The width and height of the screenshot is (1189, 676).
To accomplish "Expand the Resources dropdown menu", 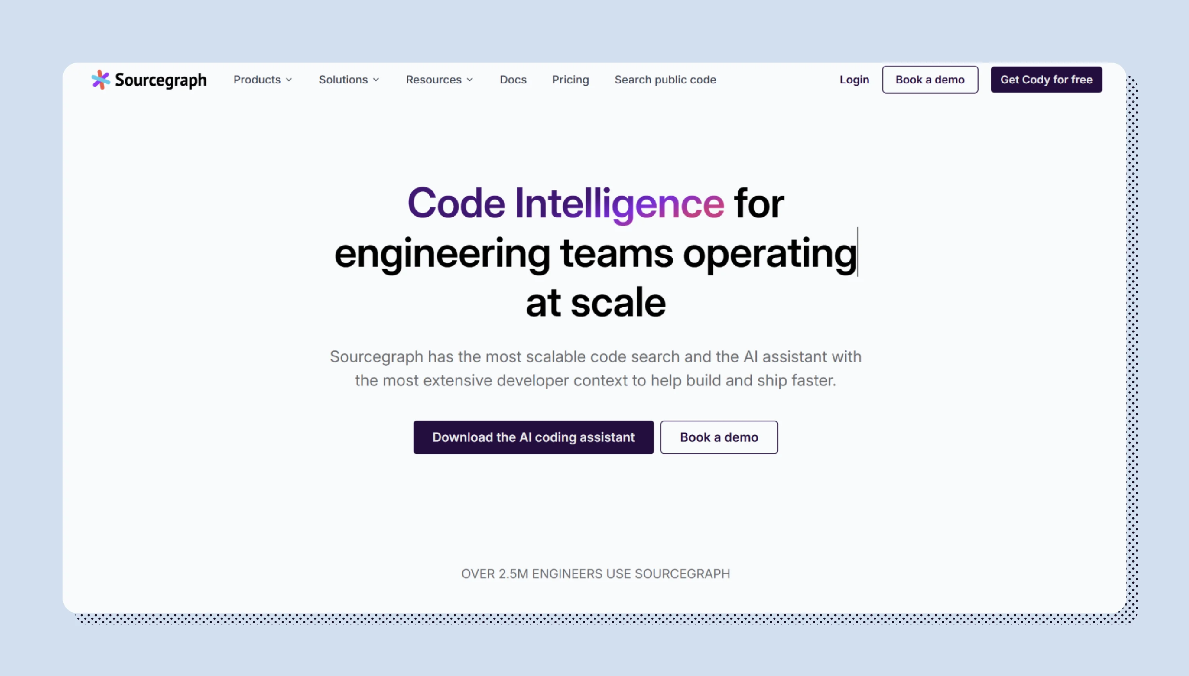I will click(x=440, y=79).
